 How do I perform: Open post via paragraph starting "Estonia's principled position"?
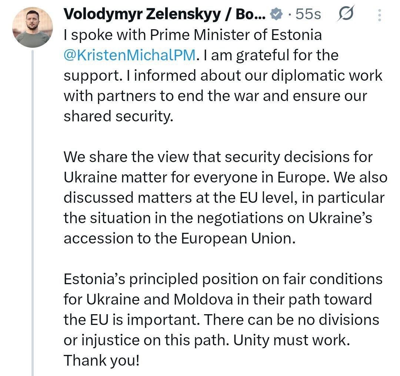pyautogui.click(x=223, y=319)
